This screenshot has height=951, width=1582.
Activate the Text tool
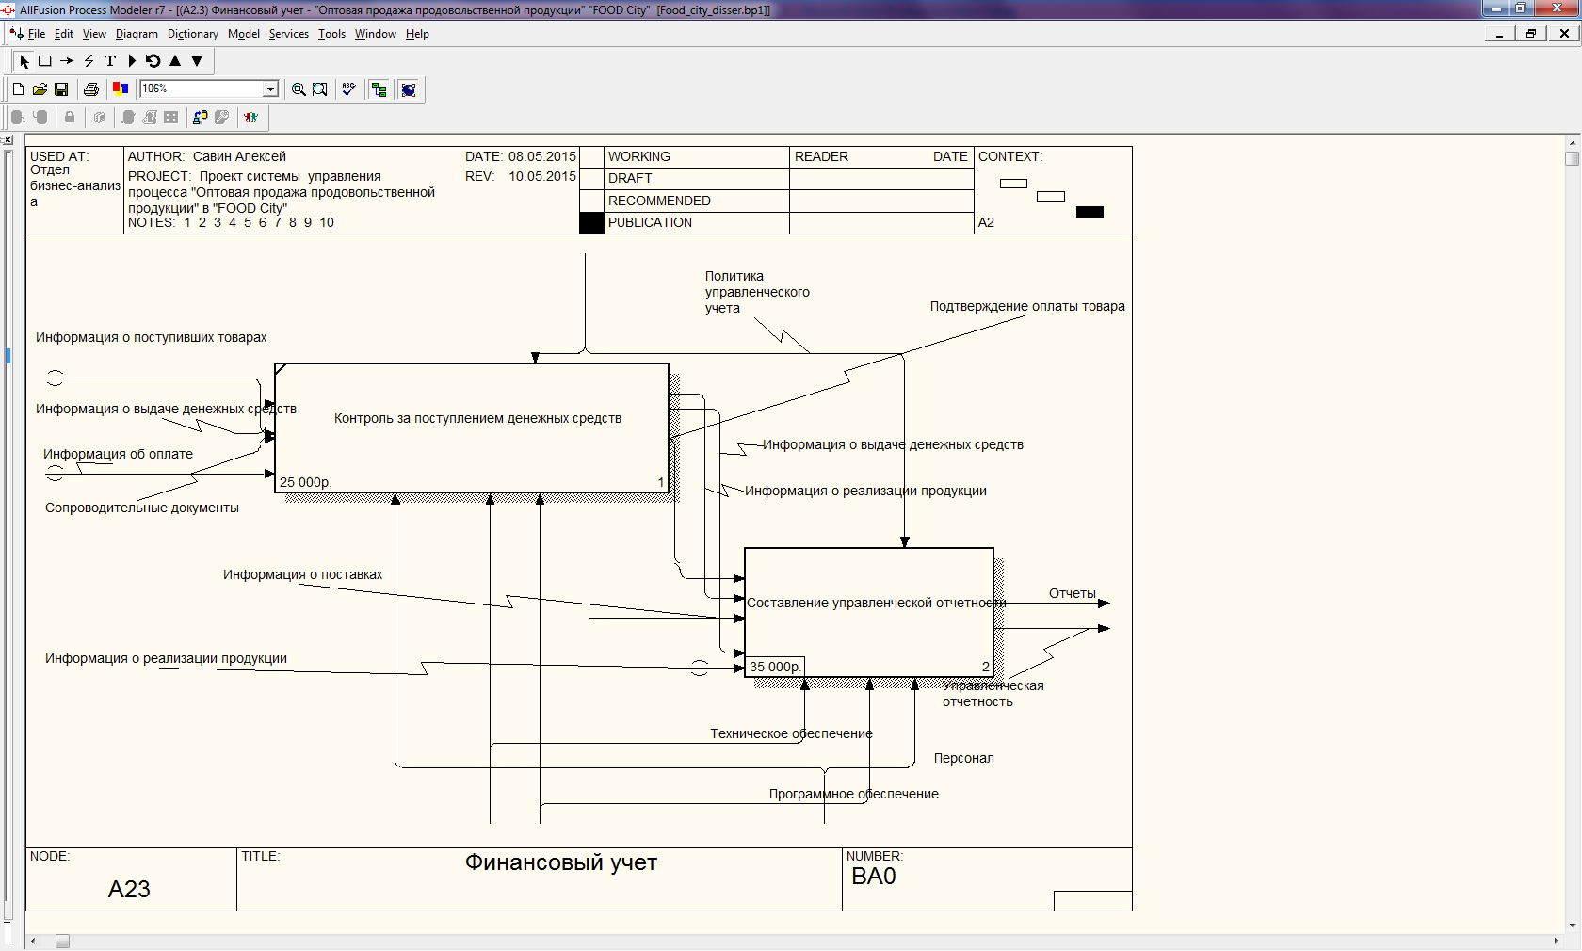(x=110, y=61)
